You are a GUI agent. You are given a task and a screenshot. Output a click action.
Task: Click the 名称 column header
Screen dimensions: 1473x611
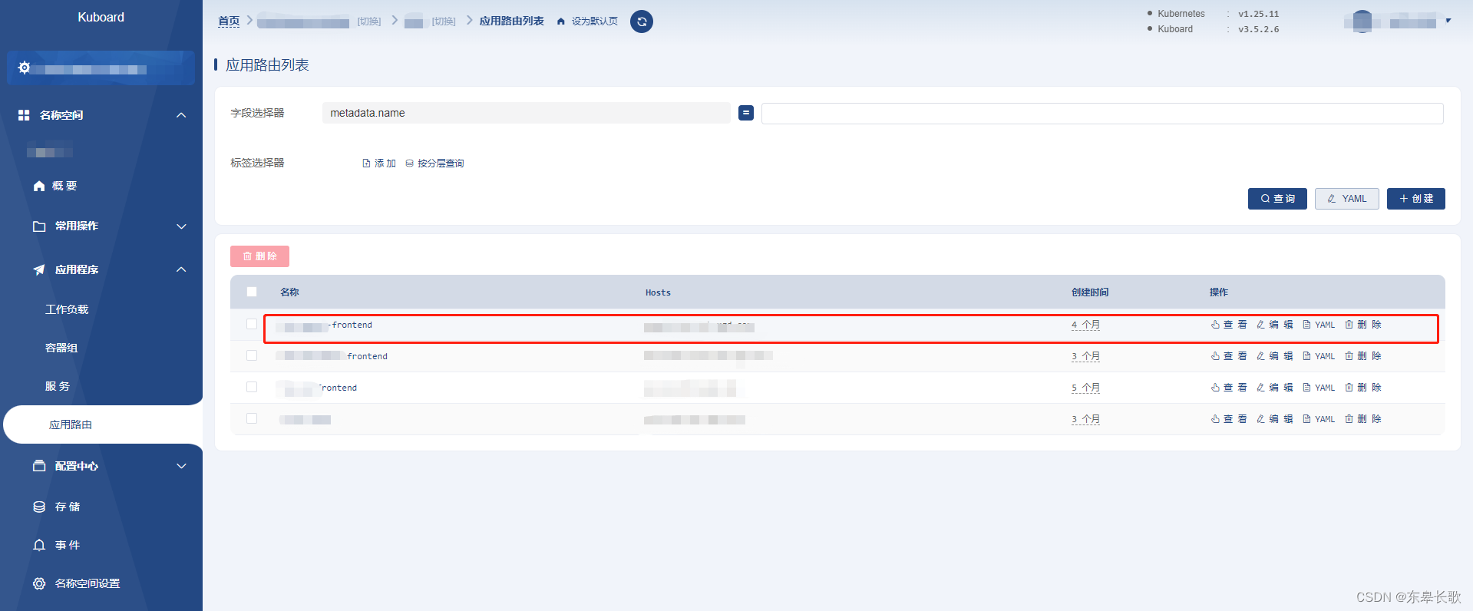(x=289, y=292)
